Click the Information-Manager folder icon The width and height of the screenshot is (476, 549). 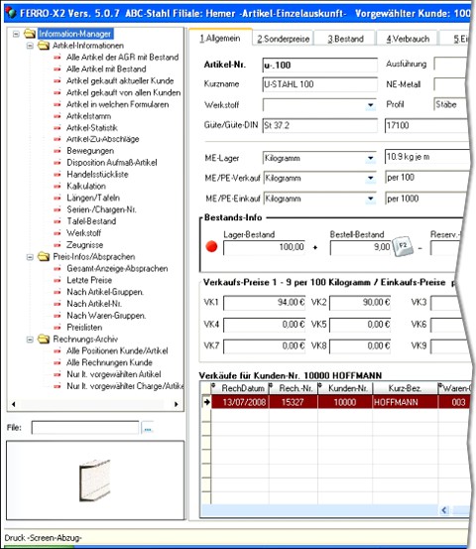pos(30,34)
